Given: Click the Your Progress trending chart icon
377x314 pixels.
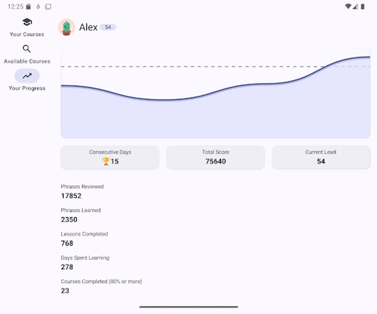Looking at the screenshot, I should (x=27, y=75).
